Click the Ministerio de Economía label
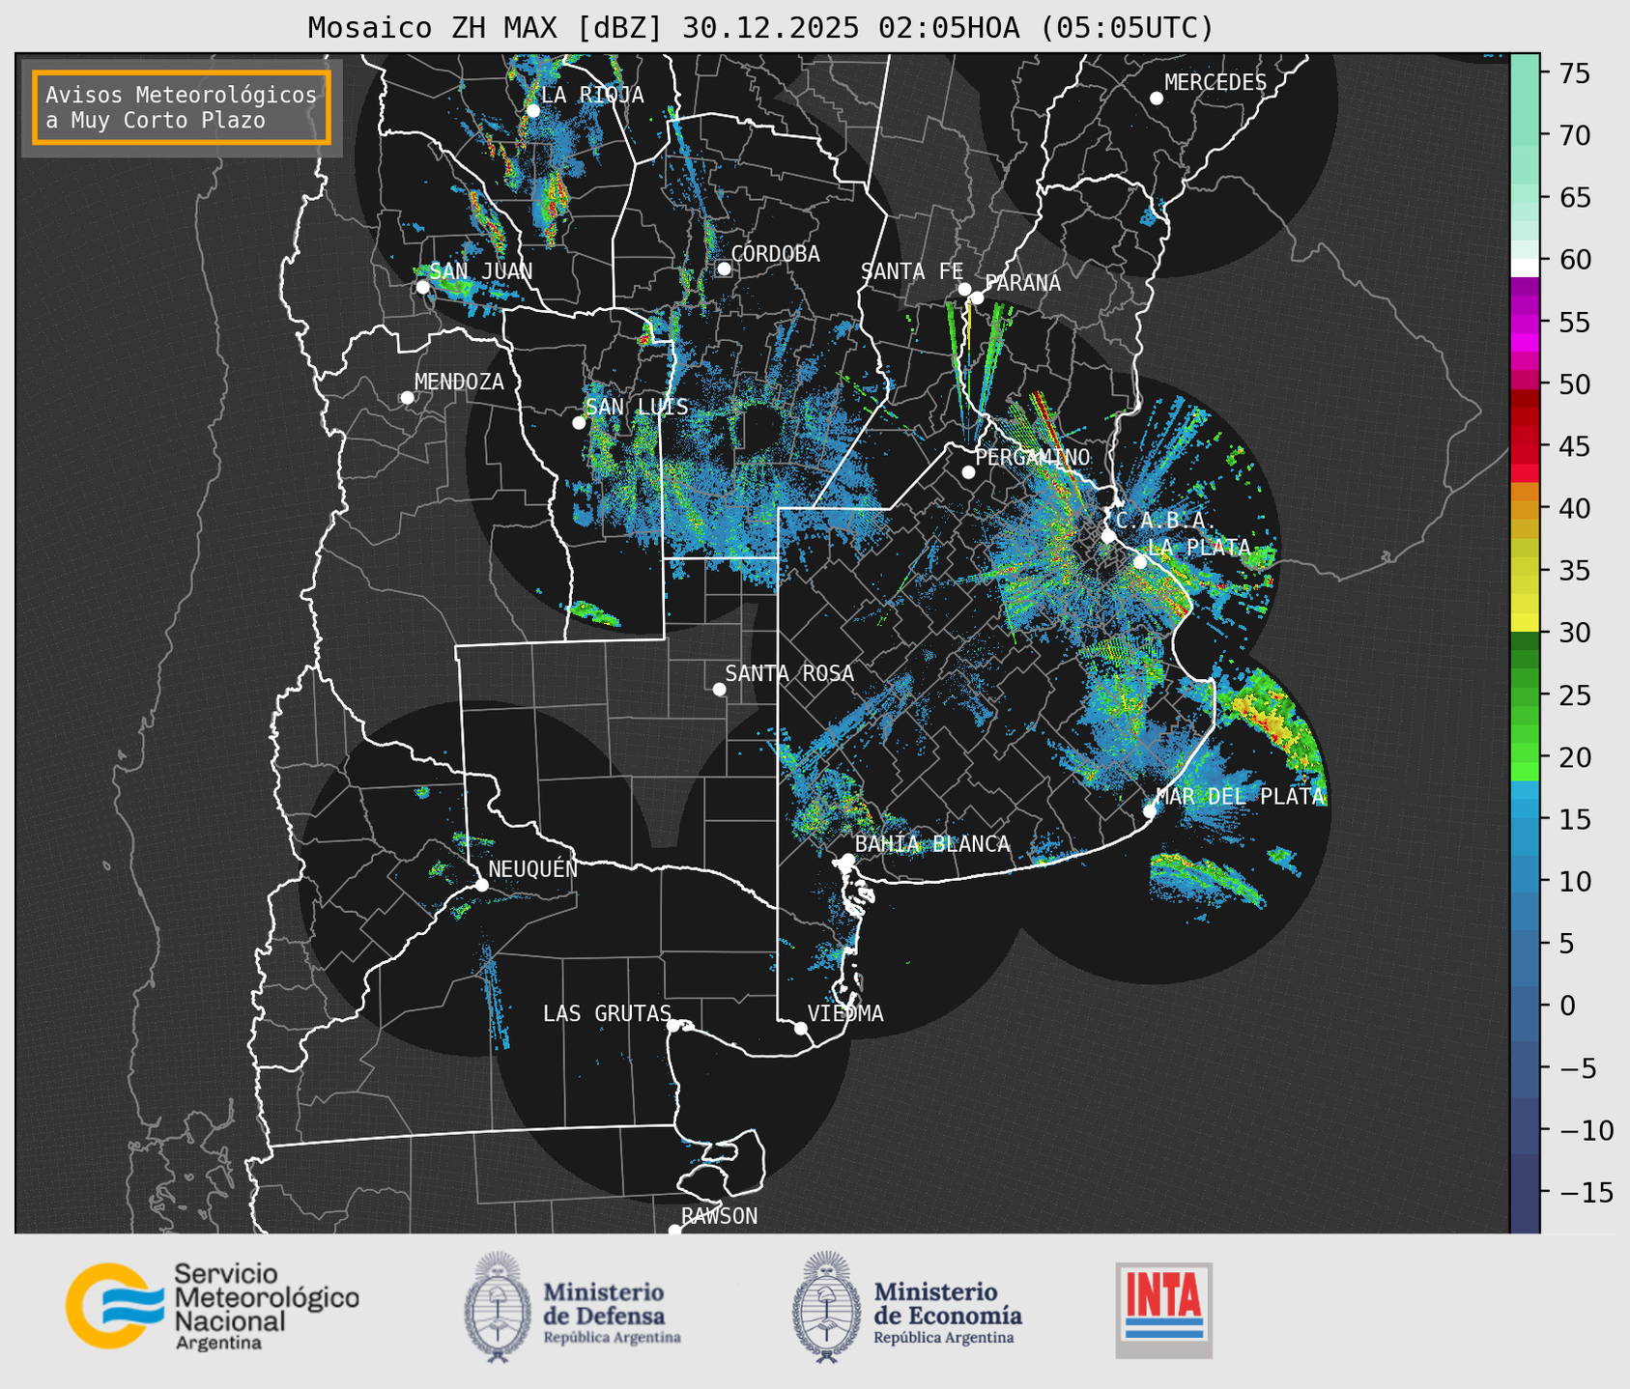This screenshot has width=1630, height=1389. [948, 1313]
